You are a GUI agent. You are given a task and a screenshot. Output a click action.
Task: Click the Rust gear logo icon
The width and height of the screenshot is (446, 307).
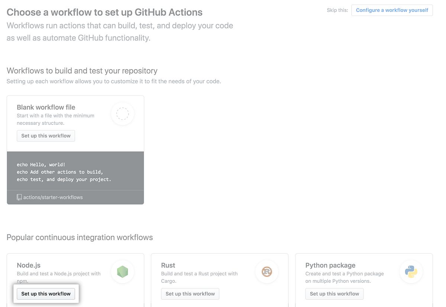[267, 272]
